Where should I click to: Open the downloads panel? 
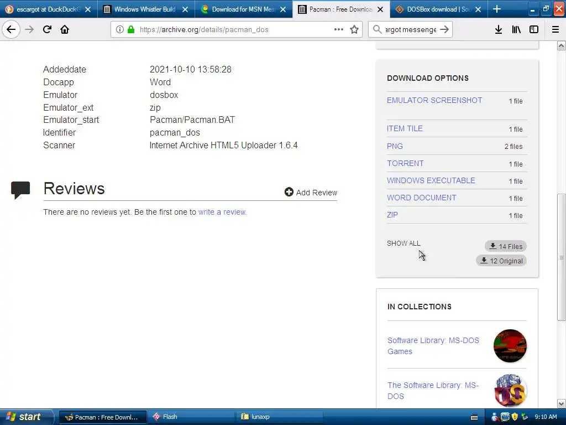point(499,29)
